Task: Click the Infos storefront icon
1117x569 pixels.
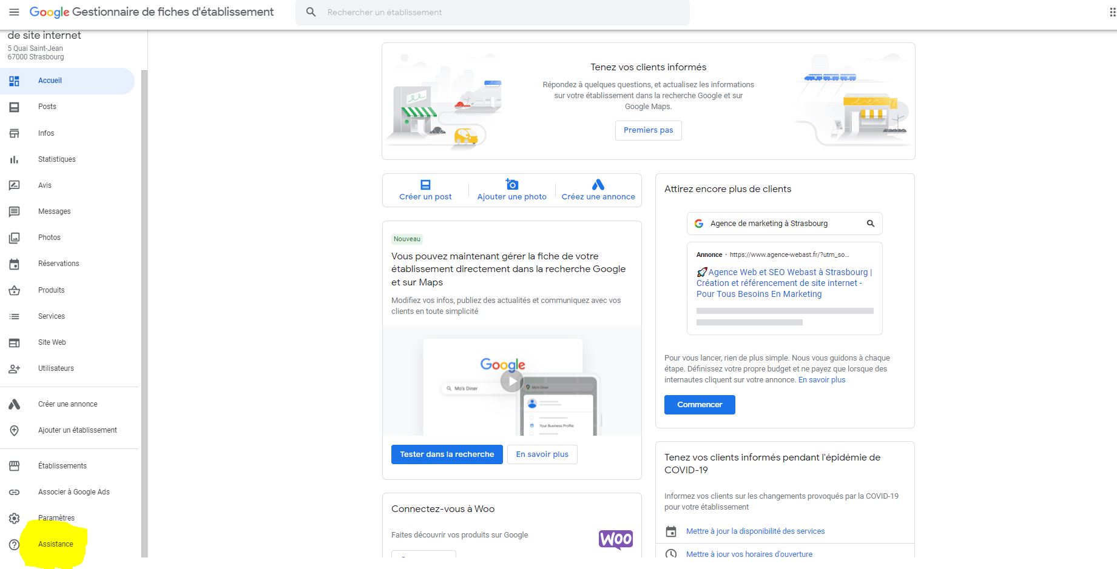Action: pyautogui.click(x=14, y=133)
